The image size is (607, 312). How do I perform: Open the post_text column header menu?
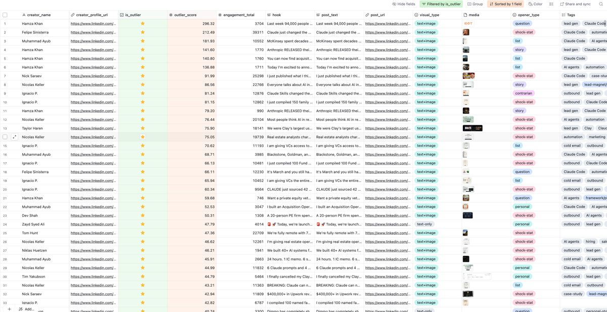pos(339,15)
